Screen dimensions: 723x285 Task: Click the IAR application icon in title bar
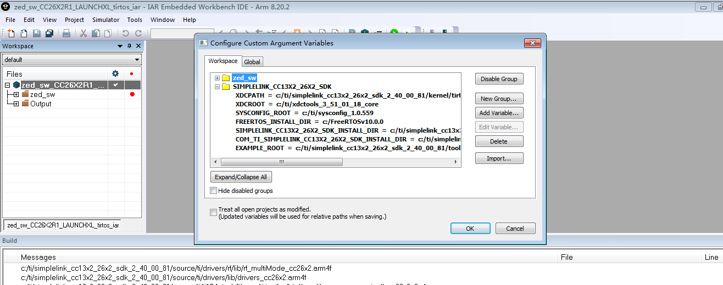coord(6,7)
